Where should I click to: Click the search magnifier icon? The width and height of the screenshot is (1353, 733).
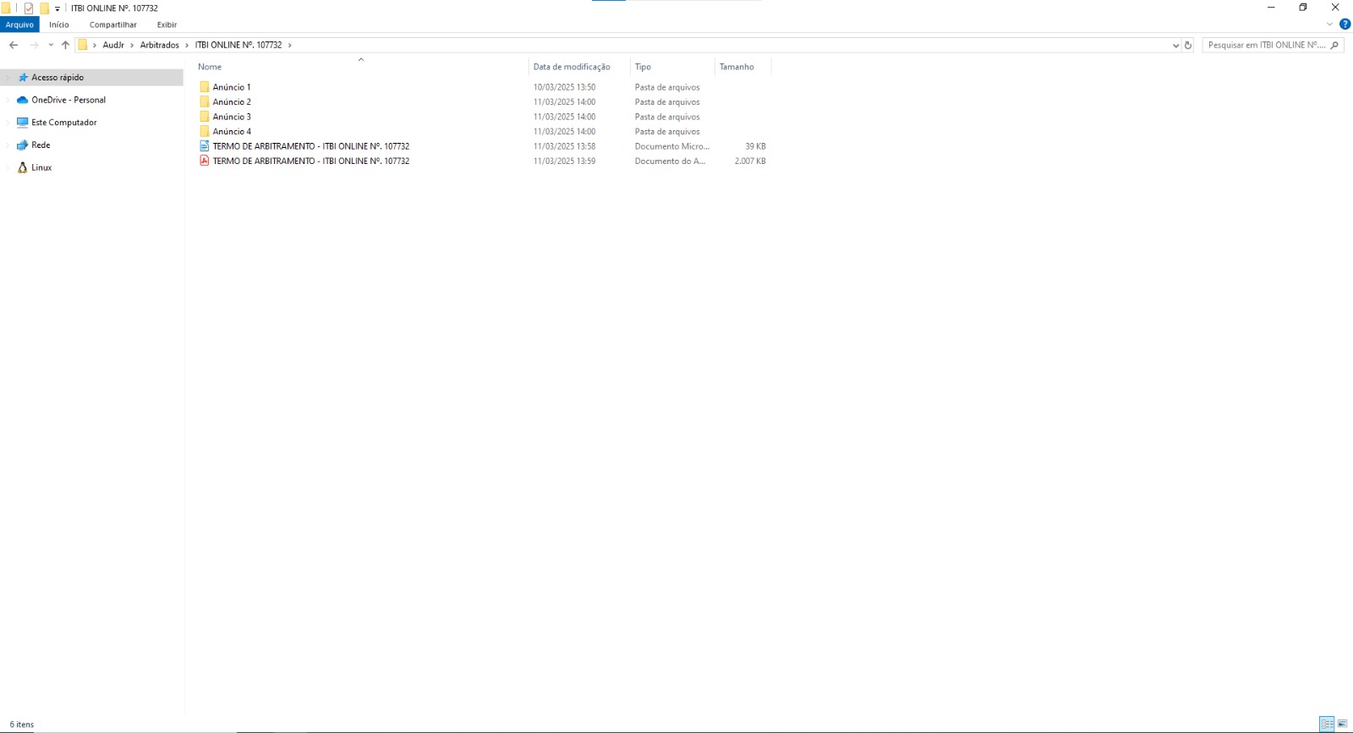pyautogui.click(x=1334, y=45)
